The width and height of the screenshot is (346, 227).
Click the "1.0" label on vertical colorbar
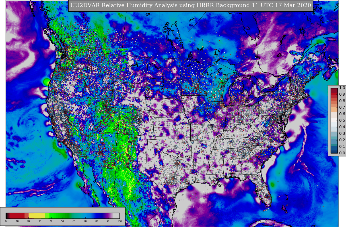pos(342,88)
